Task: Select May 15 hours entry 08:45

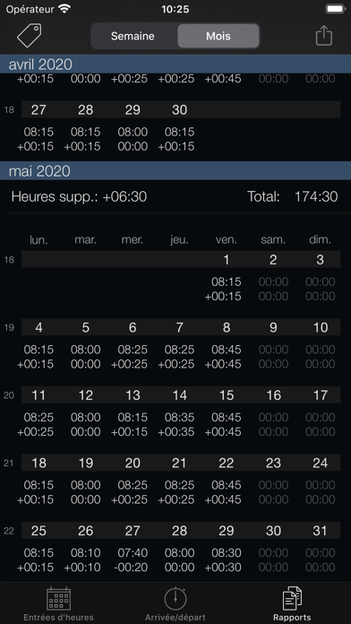Action: pos(227,417)
